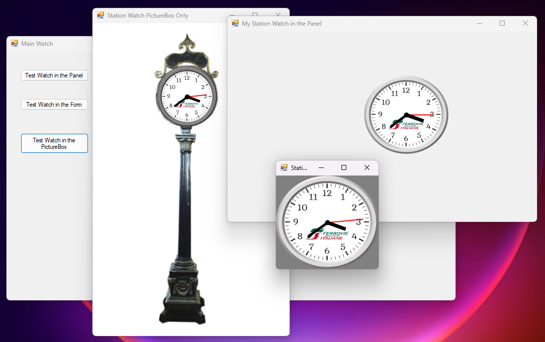Click the 'Test Watch in the Panel' button

pyautogui.click(x=54, y=75)
